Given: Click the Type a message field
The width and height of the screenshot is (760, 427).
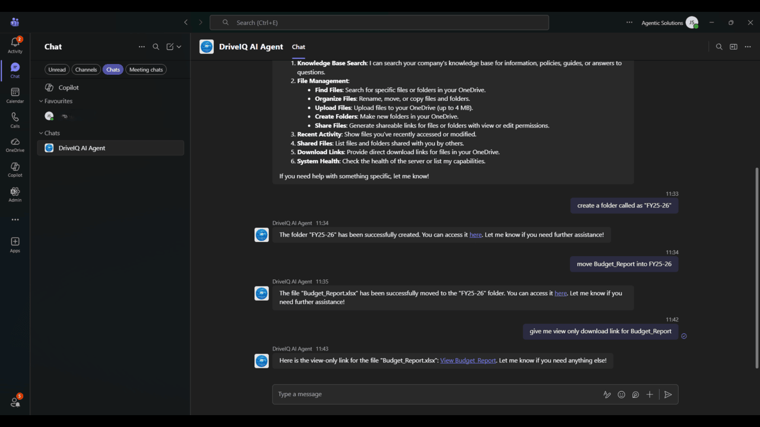Looking at the screenshot, I should [436, 394].
